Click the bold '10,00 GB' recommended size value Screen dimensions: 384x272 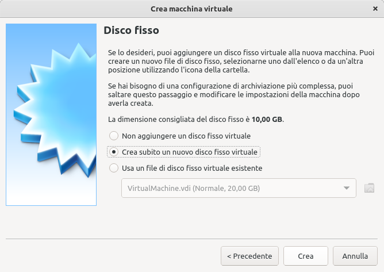click(x=267, y=120)
